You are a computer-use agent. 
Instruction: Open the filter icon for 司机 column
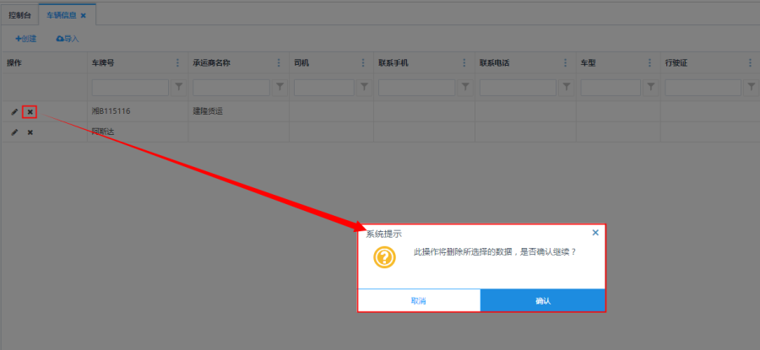click(x=364, y=87)
